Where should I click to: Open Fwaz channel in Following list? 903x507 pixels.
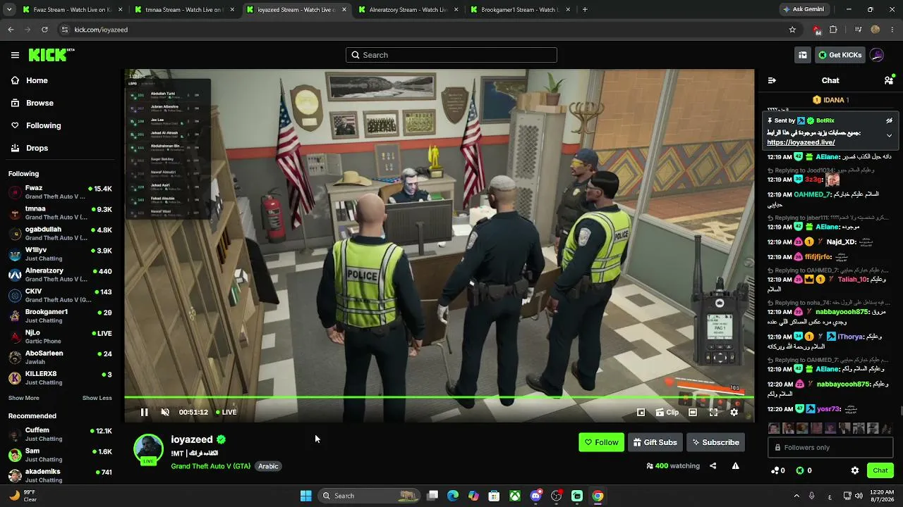(x=60, y=193)
